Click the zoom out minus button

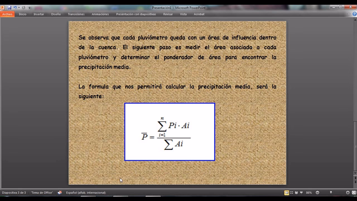point(317,193)
